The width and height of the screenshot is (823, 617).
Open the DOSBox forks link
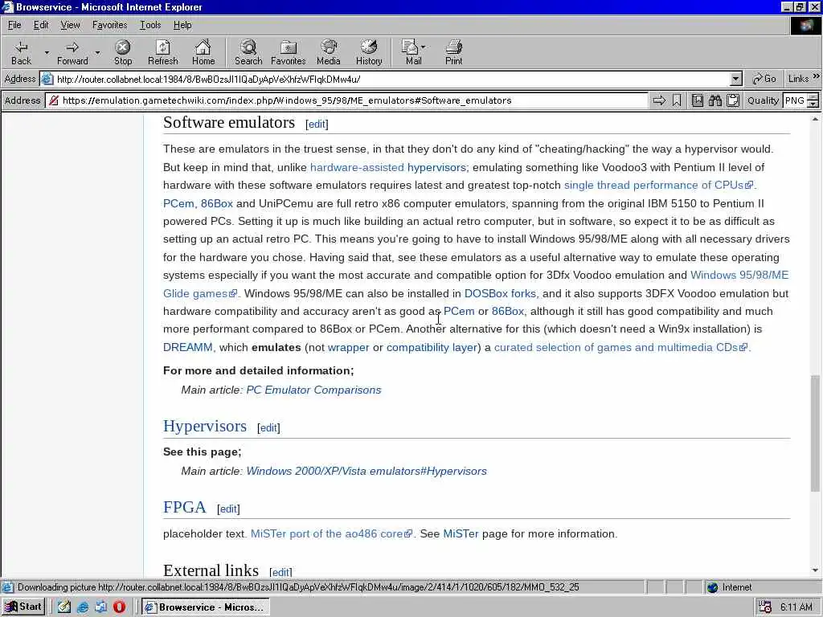click(x=500, y=293)
